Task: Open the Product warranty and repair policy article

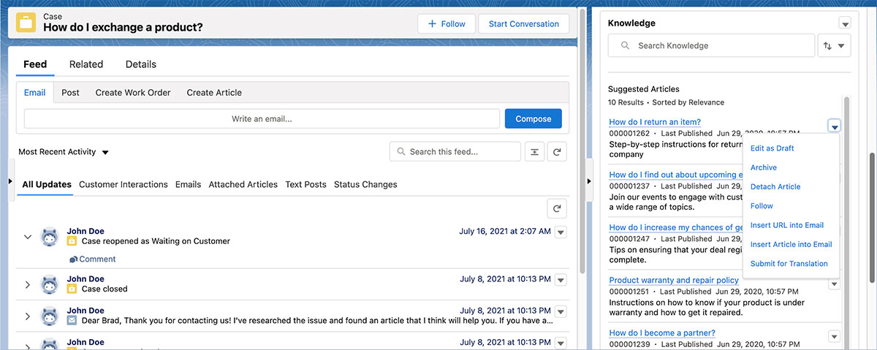Action: tap(673, 280)
